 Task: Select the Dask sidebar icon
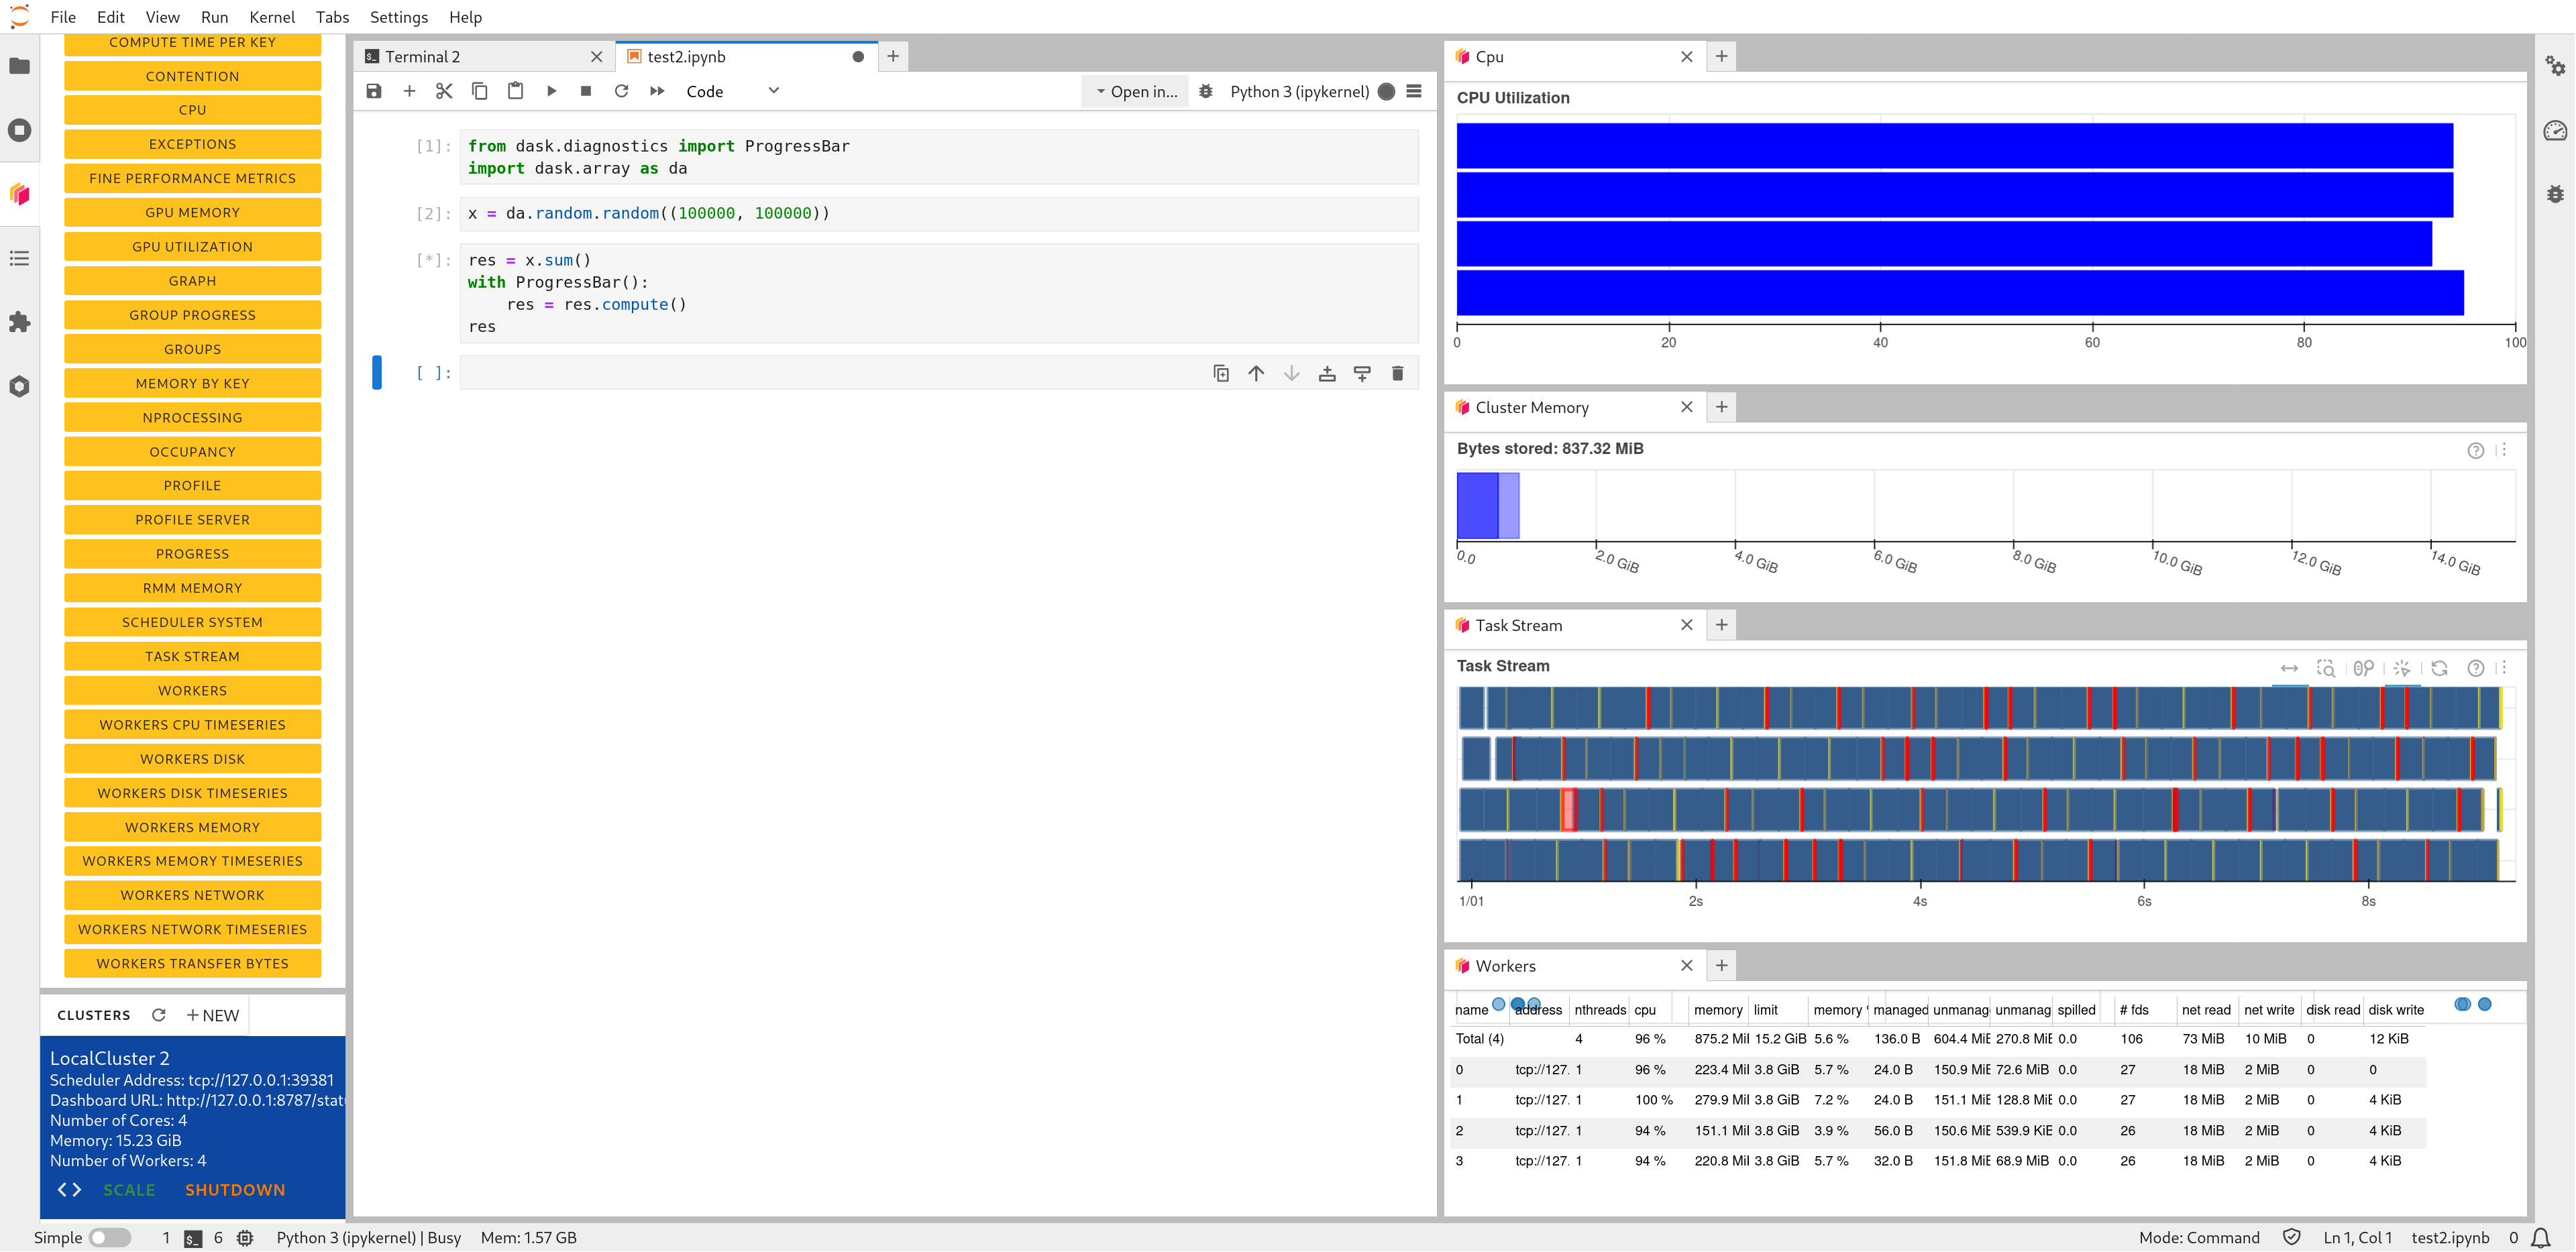19,194
